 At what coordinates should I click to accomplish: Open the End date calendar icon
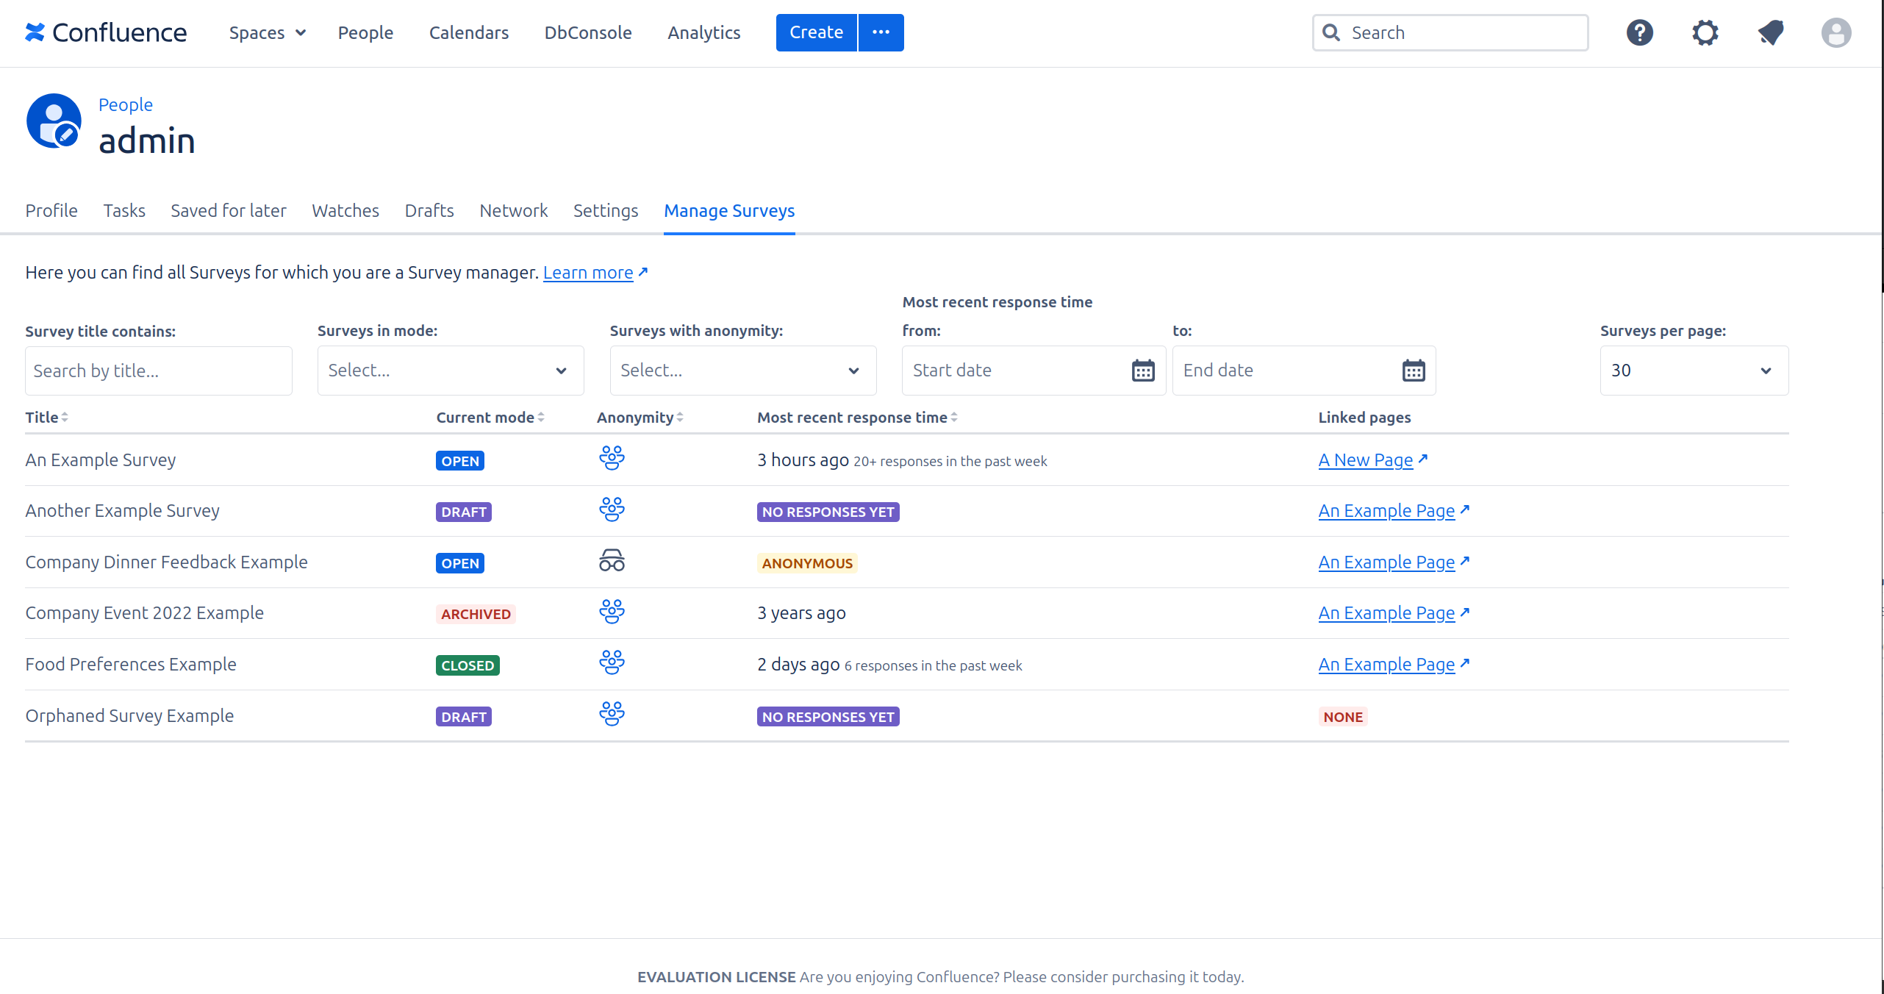tap(1413, 371)
